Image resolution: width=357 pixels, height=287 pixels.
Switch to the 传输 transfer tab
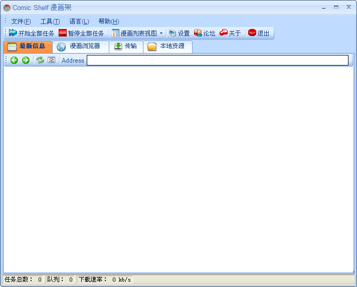coord(125,46)
